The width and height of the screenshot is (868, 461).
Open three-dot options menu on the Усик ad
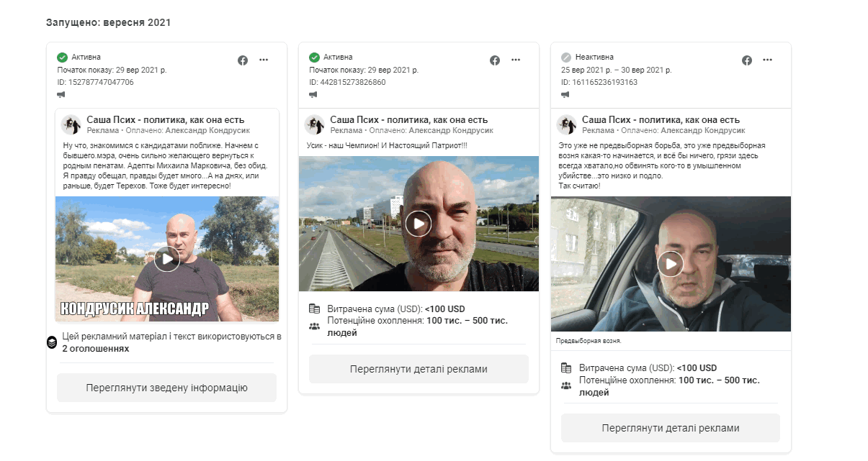tap(516, 60)
